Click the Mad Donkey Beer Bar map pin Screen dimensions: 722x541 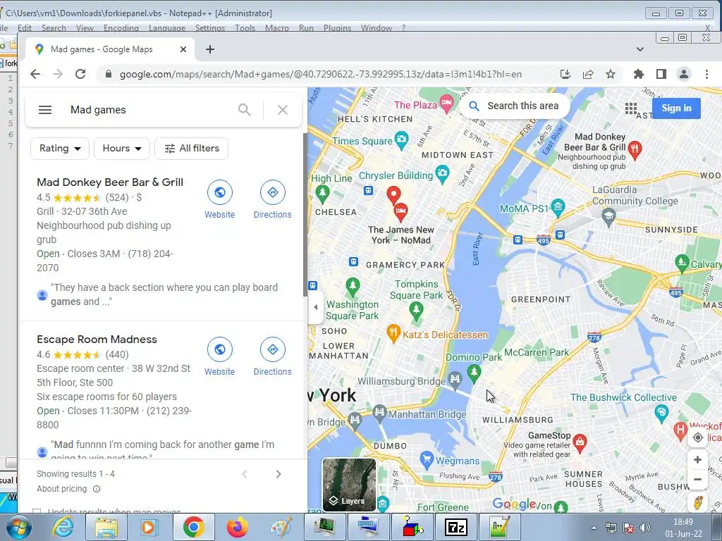pyautogui.click(x=635, y=149)
